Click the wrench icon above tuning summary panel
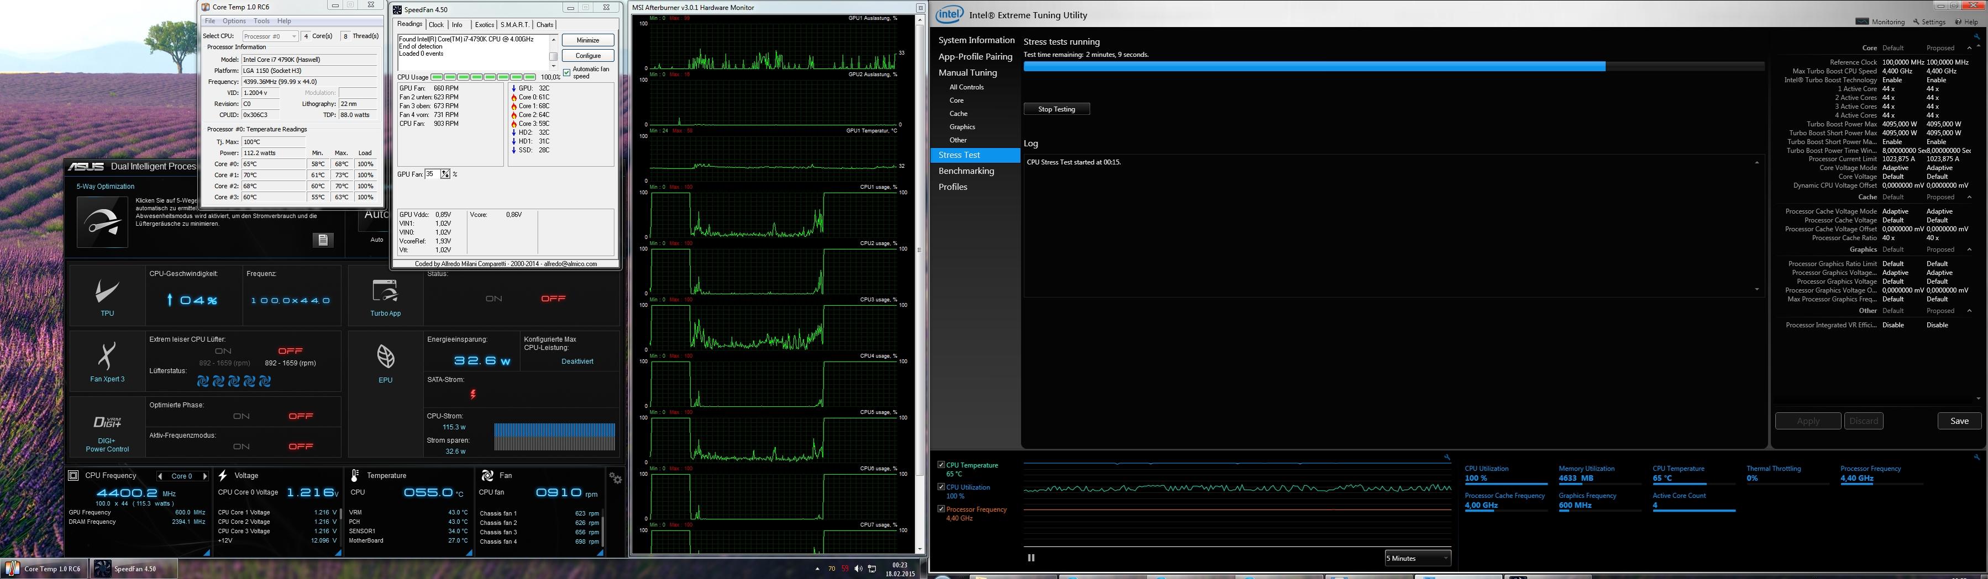Image resolution: width=1988 pixels, height=579 pixels. pos(1976,36)
